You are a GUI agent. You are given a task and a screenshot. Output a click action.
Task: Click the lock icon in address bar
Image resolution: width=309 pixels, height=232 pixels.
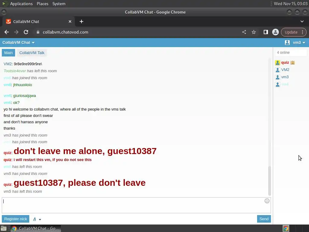(38, 32)
